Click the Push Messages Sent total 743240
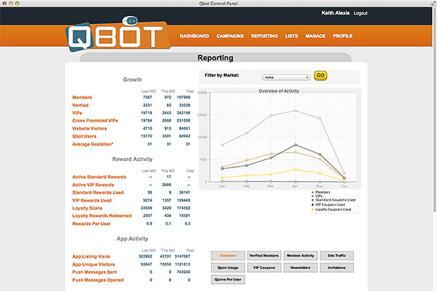The image size is (437, 291). pos(184,272)
